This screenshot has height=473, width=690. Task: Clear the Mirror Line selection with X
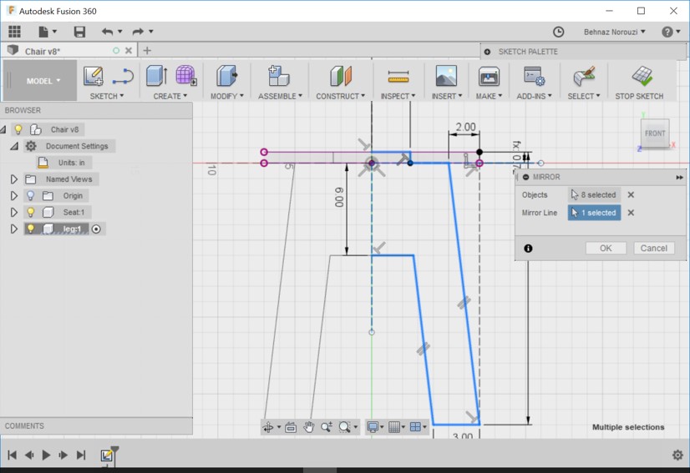pyautogui.click(x=631, y=213)
